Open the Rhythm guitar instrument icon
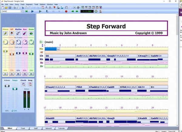182x132 pixels. [x=18, y=33]
